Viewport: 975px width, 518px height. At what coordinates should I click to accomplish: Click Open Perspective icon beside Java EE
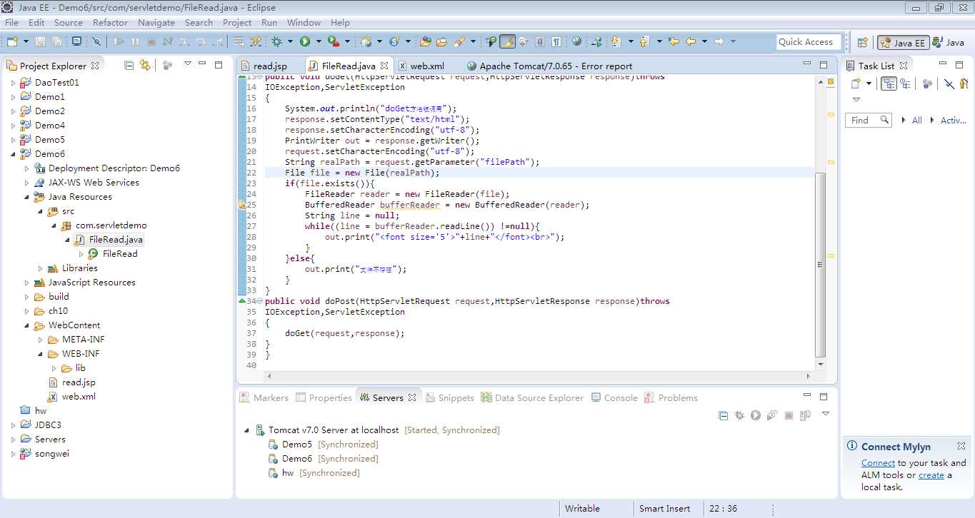(x=862, y=42)
